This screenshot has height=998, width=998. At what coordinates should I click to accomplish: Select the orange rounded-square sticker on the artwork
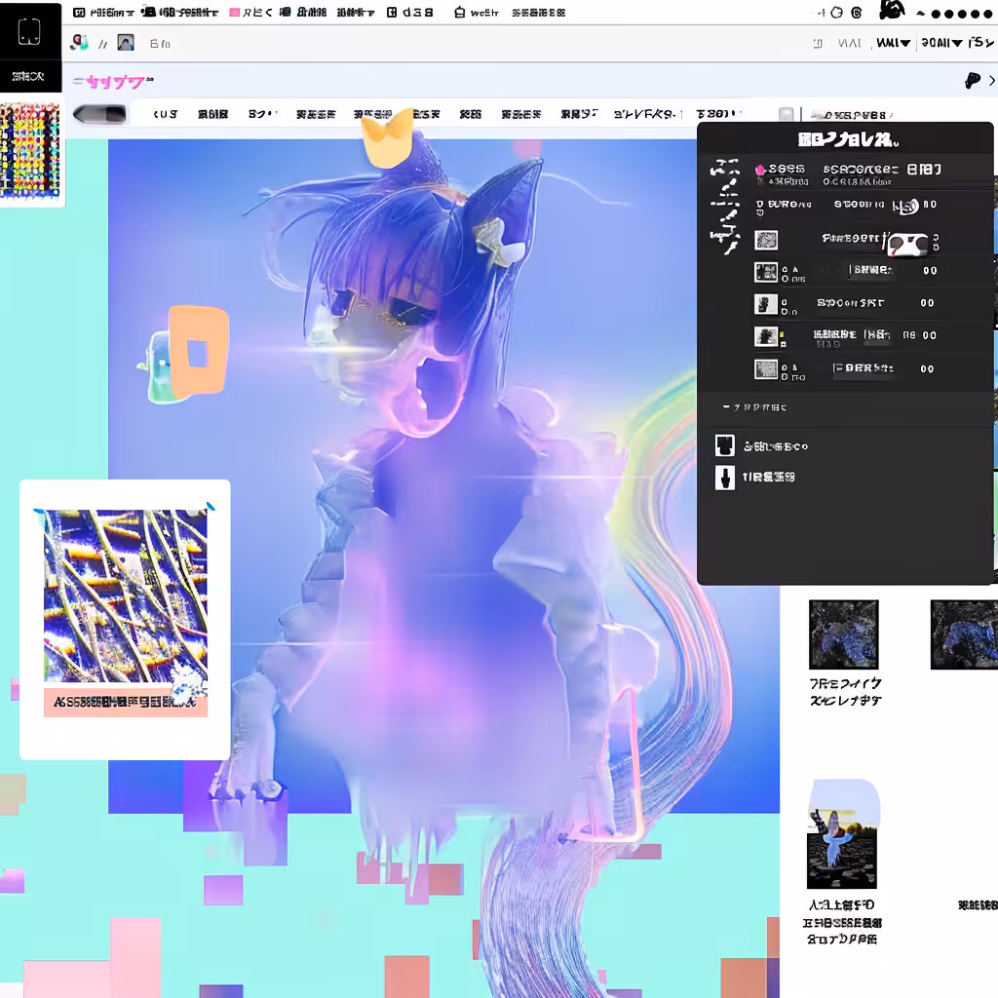tap(199, 350)
